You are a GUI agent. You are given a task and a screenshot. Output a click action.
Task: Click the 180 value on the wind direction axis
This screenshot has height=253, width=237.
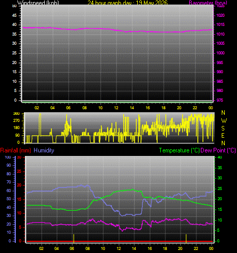tap(16, 128)
